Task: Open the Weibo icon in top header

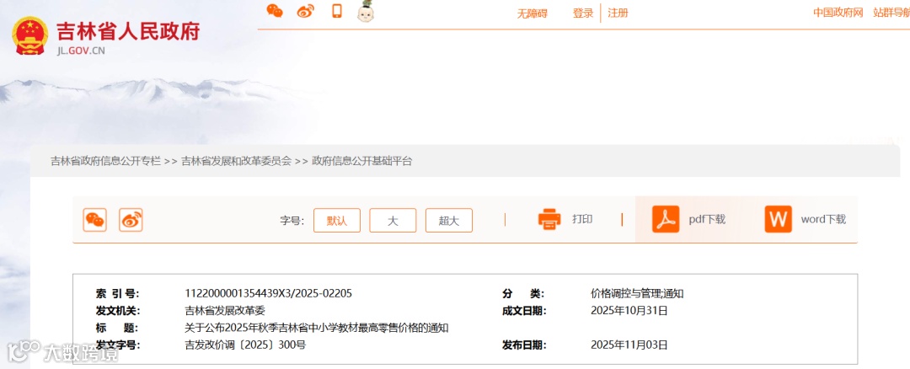Action: (x=305, y=11)
